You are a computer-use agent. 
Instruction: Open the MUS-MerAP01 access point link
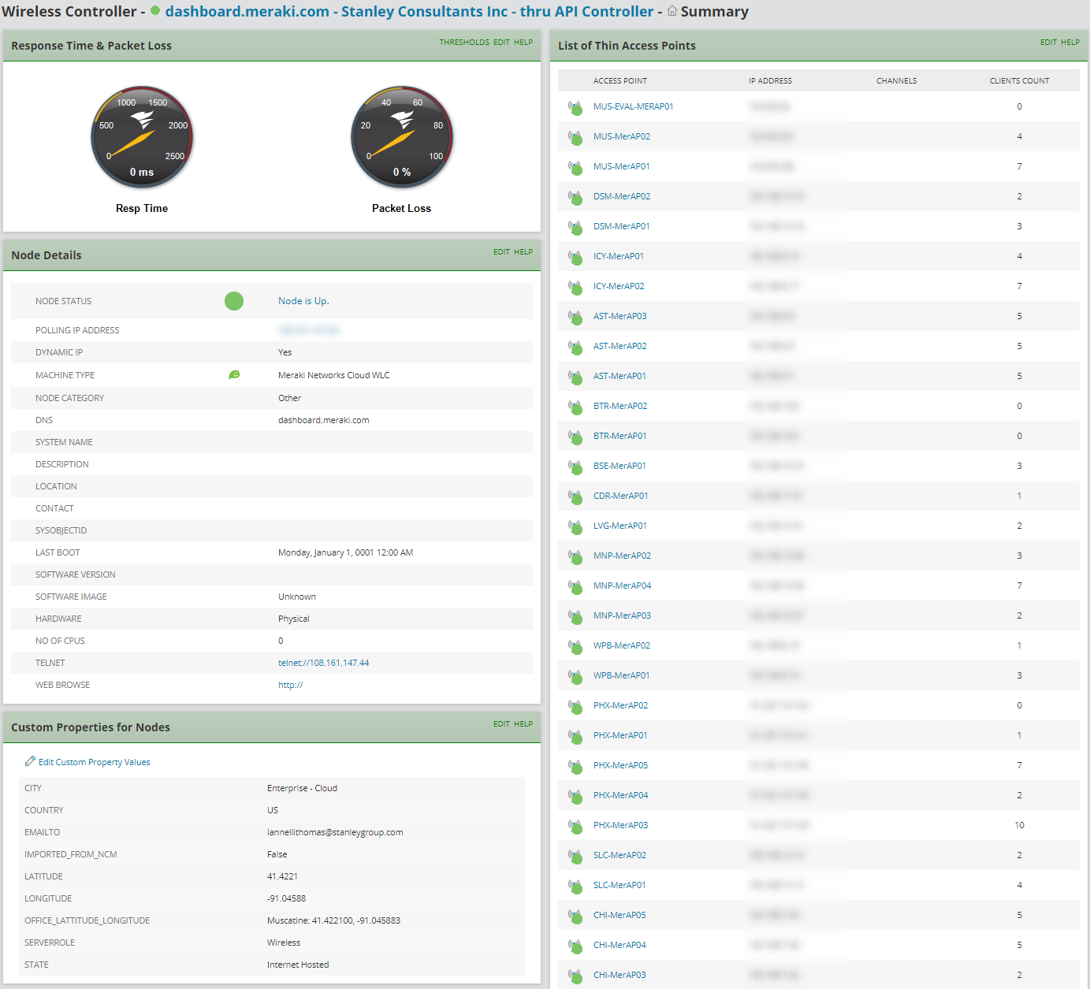tap(622, 166)
